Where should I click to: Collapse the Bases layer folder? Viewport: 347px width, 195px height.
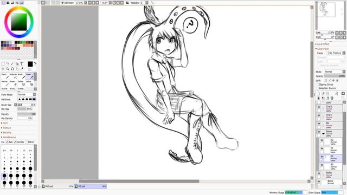tap(324, 134)
